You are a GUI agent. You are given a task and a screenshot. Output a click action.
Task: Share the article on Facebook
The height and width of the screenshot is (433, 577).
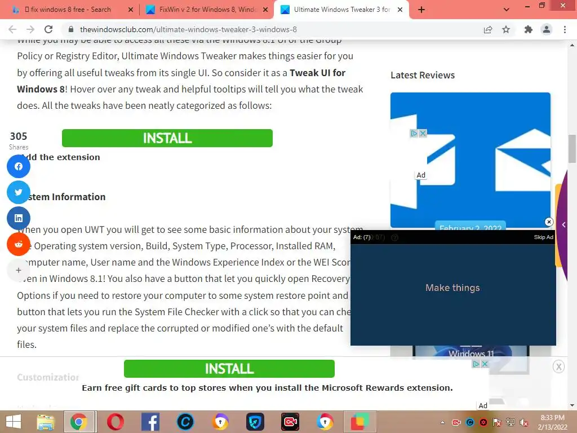[x=19, y=166]
